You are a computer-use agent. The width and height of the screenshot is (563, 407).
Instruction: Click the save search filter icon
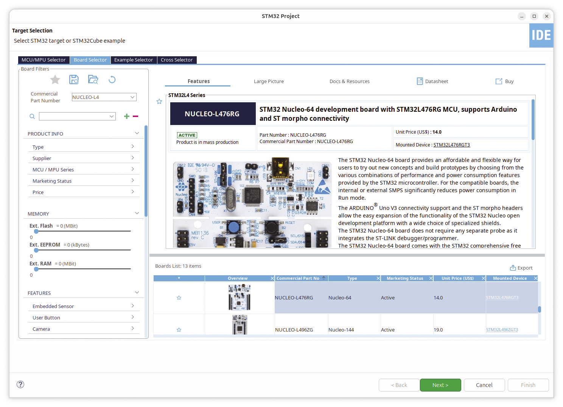[x=74, y=80]
